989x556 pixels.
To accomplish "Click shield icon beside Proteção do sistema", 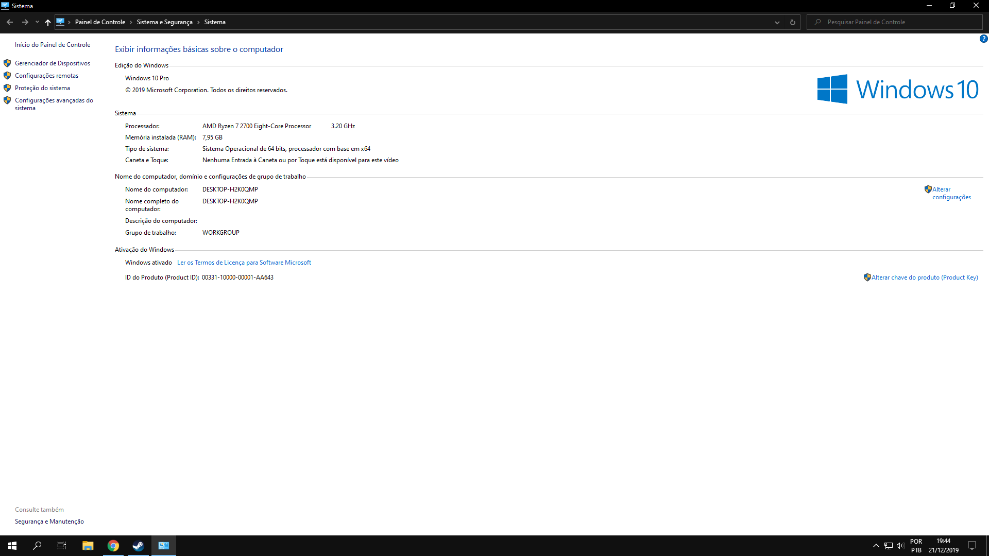I will 7,88.
